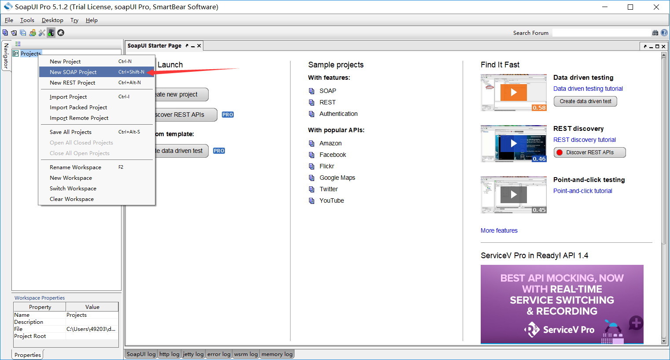The height and width of the screenshot is (360, 670).
Task: Click the document icon beside REST sample
Action: coord(312,102)
